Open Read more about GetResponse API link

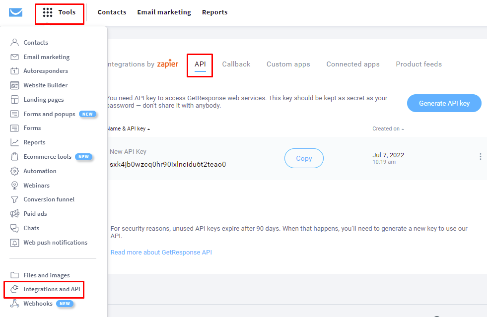tap(161, 252)
